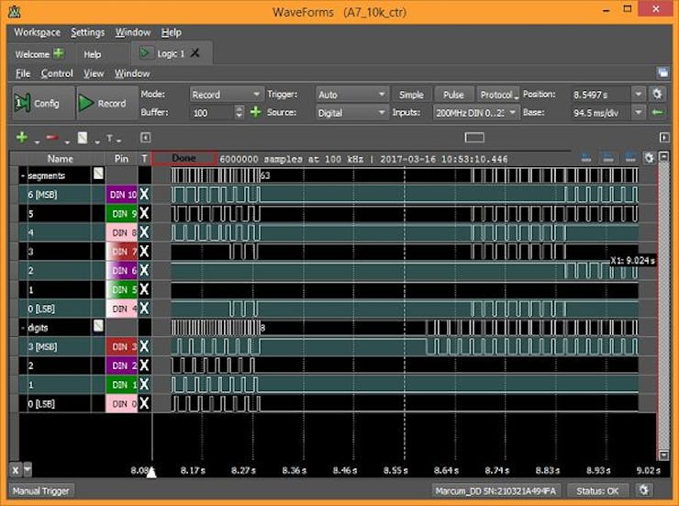Click the Config instrument icon button
The image size is (679, 506).
(x=43, y=103)
